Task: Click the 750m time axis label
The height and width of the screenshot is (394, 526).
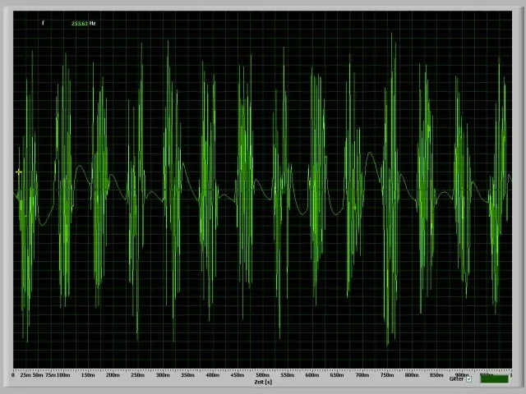Action: click(386, 375)
